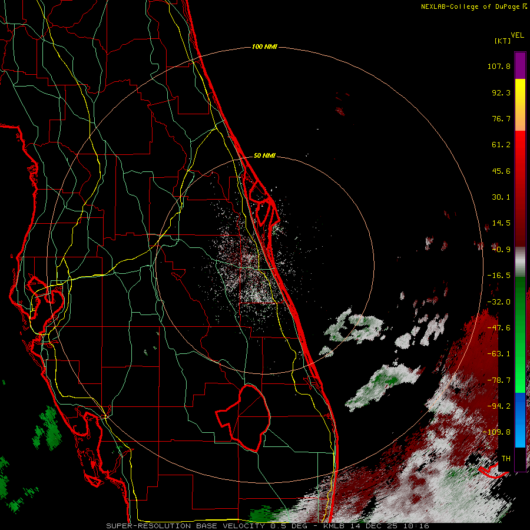
Task: Click the -32.0 velocity scale value
Action: tap(499, 302)
